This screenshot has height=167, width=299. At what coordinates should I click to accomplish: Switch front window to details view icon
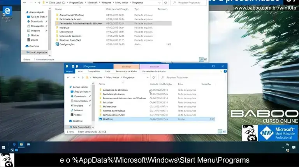[220, 131]
